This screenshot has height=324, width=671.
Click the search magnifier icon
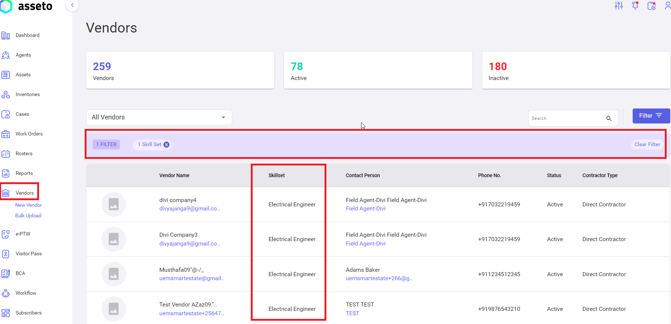pos(609,118)
